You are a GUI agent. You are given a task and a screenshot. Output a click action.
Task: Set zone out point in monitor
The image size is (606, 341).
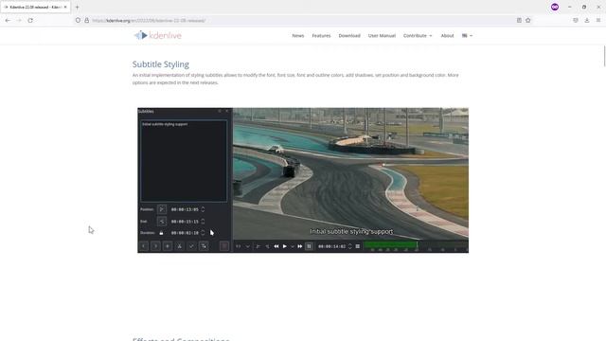(267, 246)
